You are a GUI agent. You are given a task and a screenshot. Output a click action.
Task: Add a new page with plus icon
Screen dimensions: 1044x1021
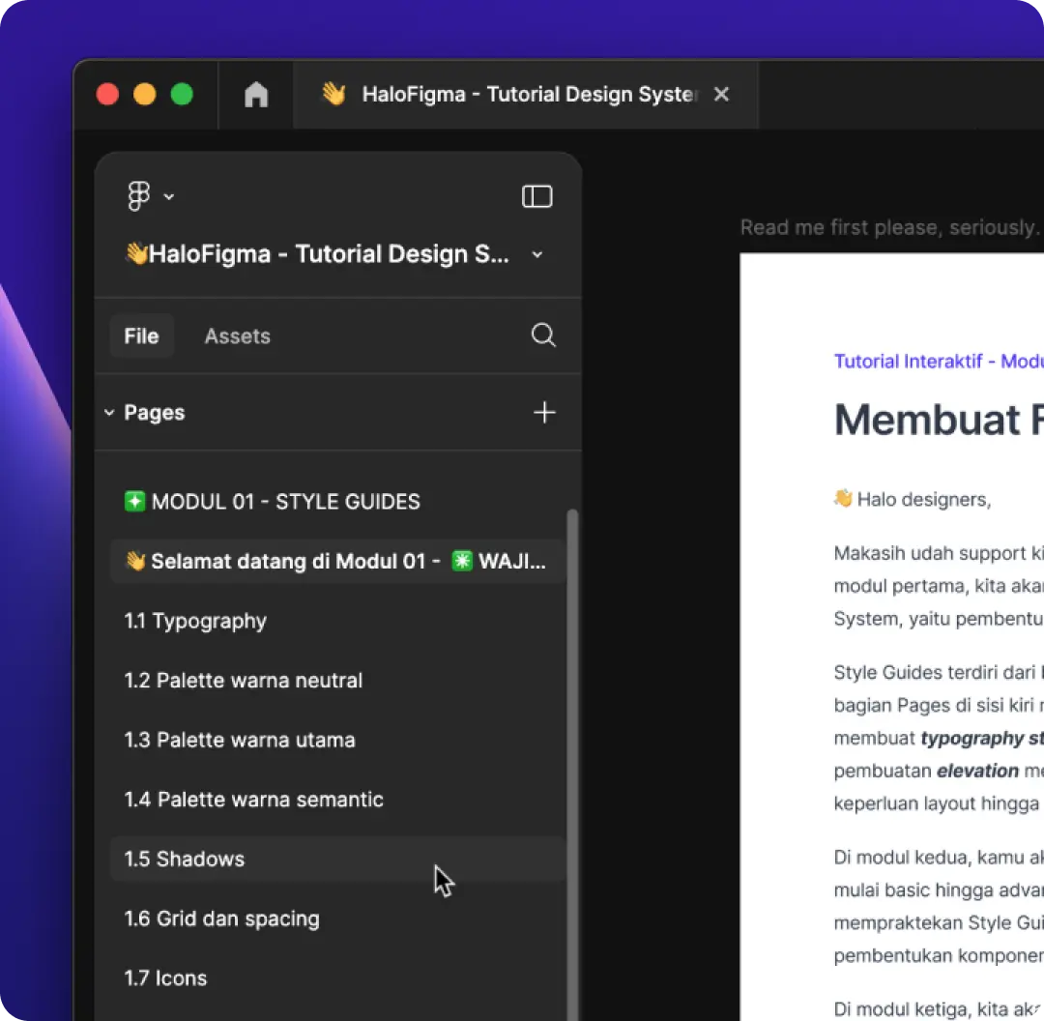[544, 412]
